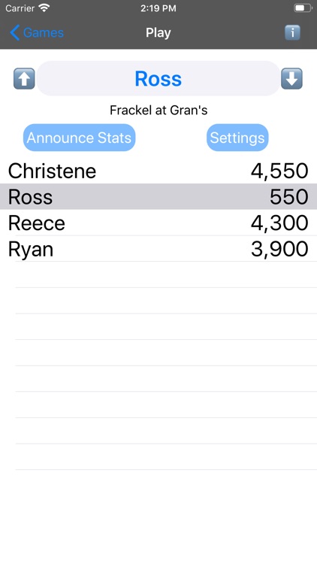Tap the back chevron icon

point(14,33)
